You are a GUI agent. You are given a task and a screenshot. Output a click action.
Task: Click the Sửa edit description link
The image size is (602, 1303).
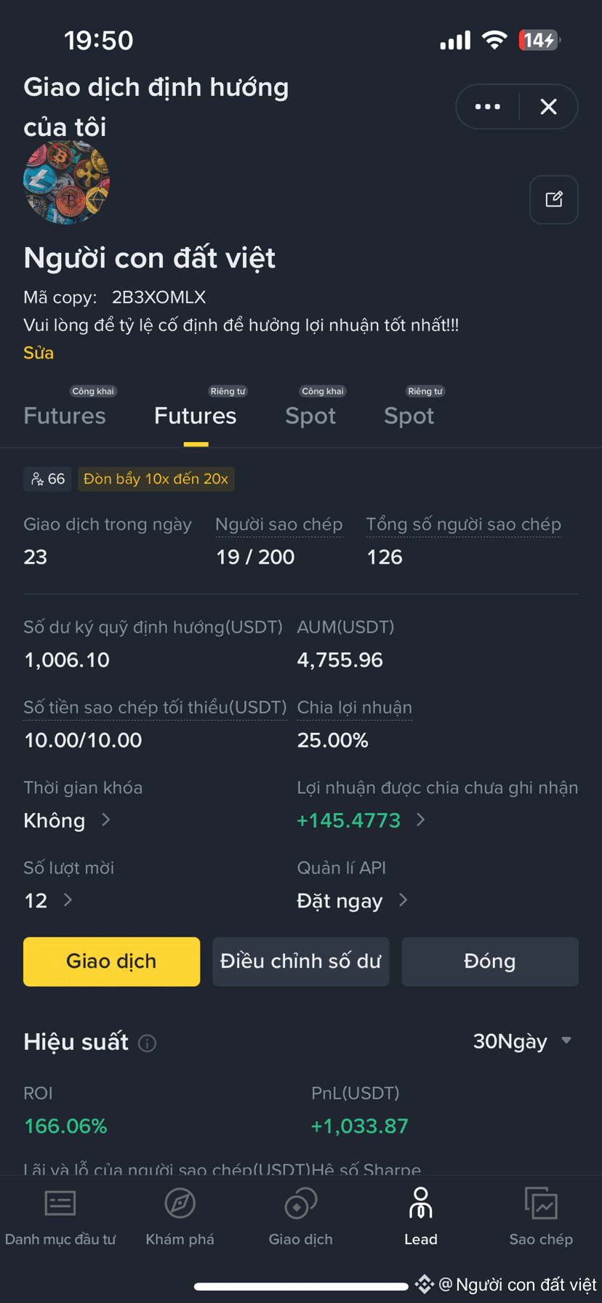39,353
